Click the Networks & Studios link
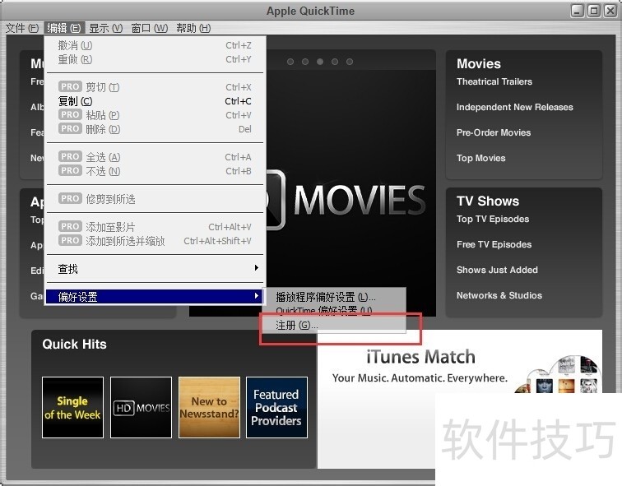 [x=499, y=295]
